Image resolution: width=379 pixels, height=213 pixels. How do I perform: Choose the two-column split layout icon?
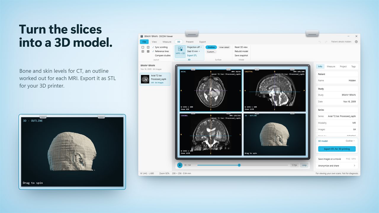(148, 47)
